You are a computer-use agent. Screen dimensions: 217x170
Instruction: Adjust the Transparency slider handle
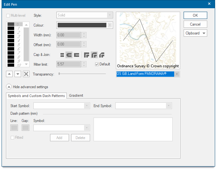(x=59, y=74)
